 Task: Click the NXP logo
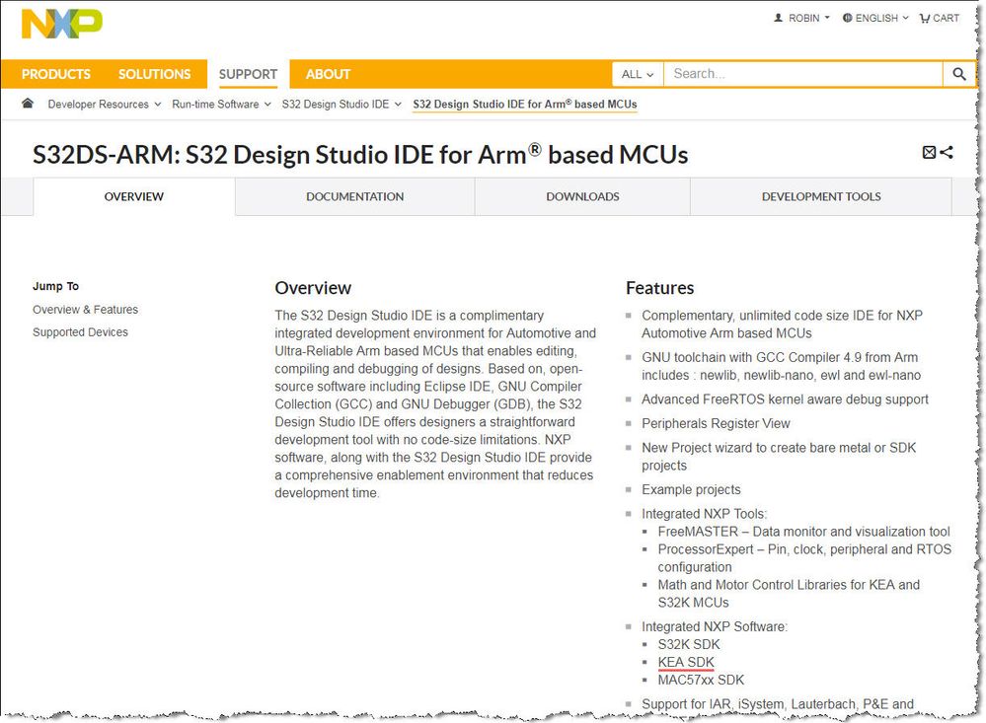pos(61,24)
